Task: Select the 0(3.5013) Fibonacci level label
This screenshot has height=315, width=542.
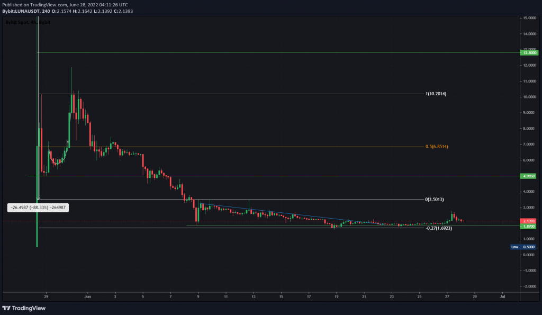Action: tap(435, 200)
